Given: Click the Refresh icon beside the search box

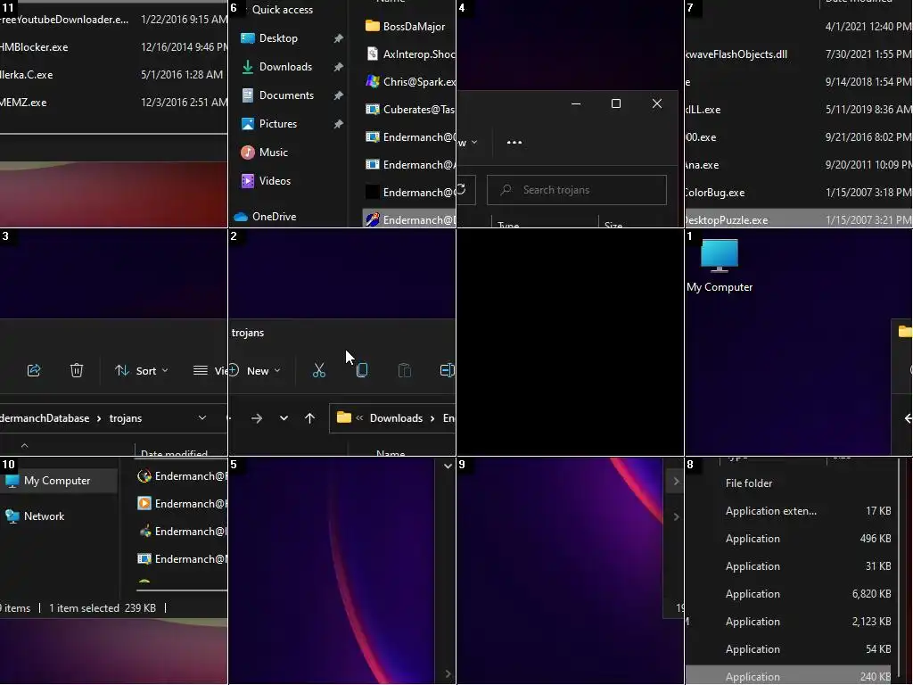Looking at the screenshot, I should 461,189.
